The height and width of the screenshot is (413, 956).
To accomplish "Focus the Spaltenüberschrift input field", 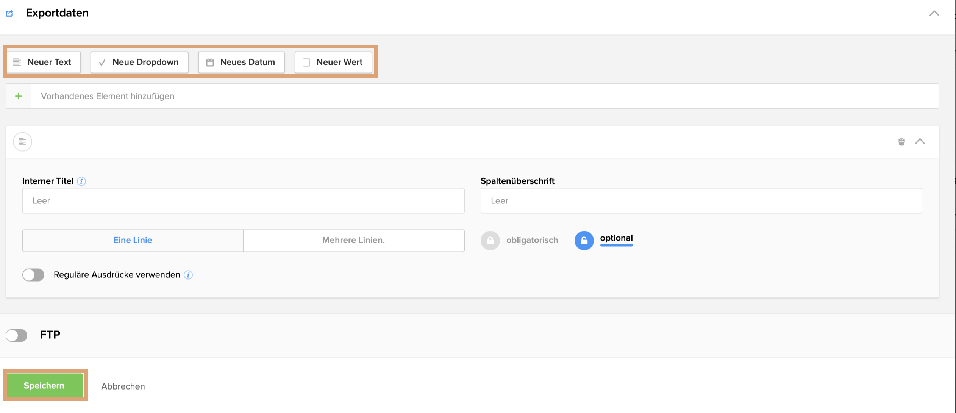I will pos(701,201).
